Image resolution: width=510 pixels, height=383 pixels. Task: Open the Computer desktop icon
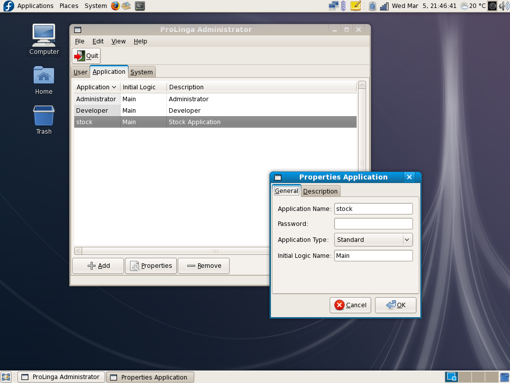[x=44, y=39]
